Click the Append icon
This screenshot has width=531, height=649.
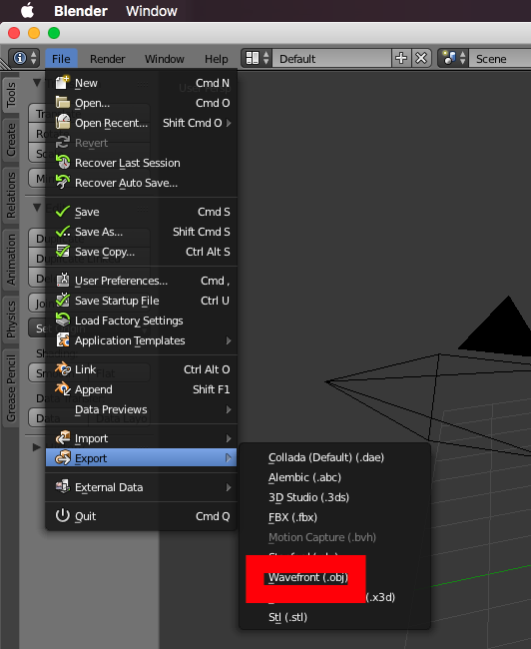click(x=63, y=388)
